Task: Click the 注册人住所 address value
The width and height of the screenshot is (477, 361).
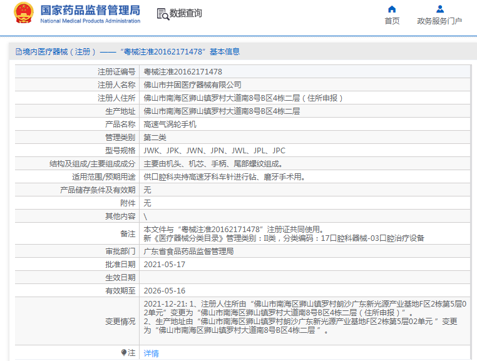Action: pyautogui.click(x=243, y=98)
